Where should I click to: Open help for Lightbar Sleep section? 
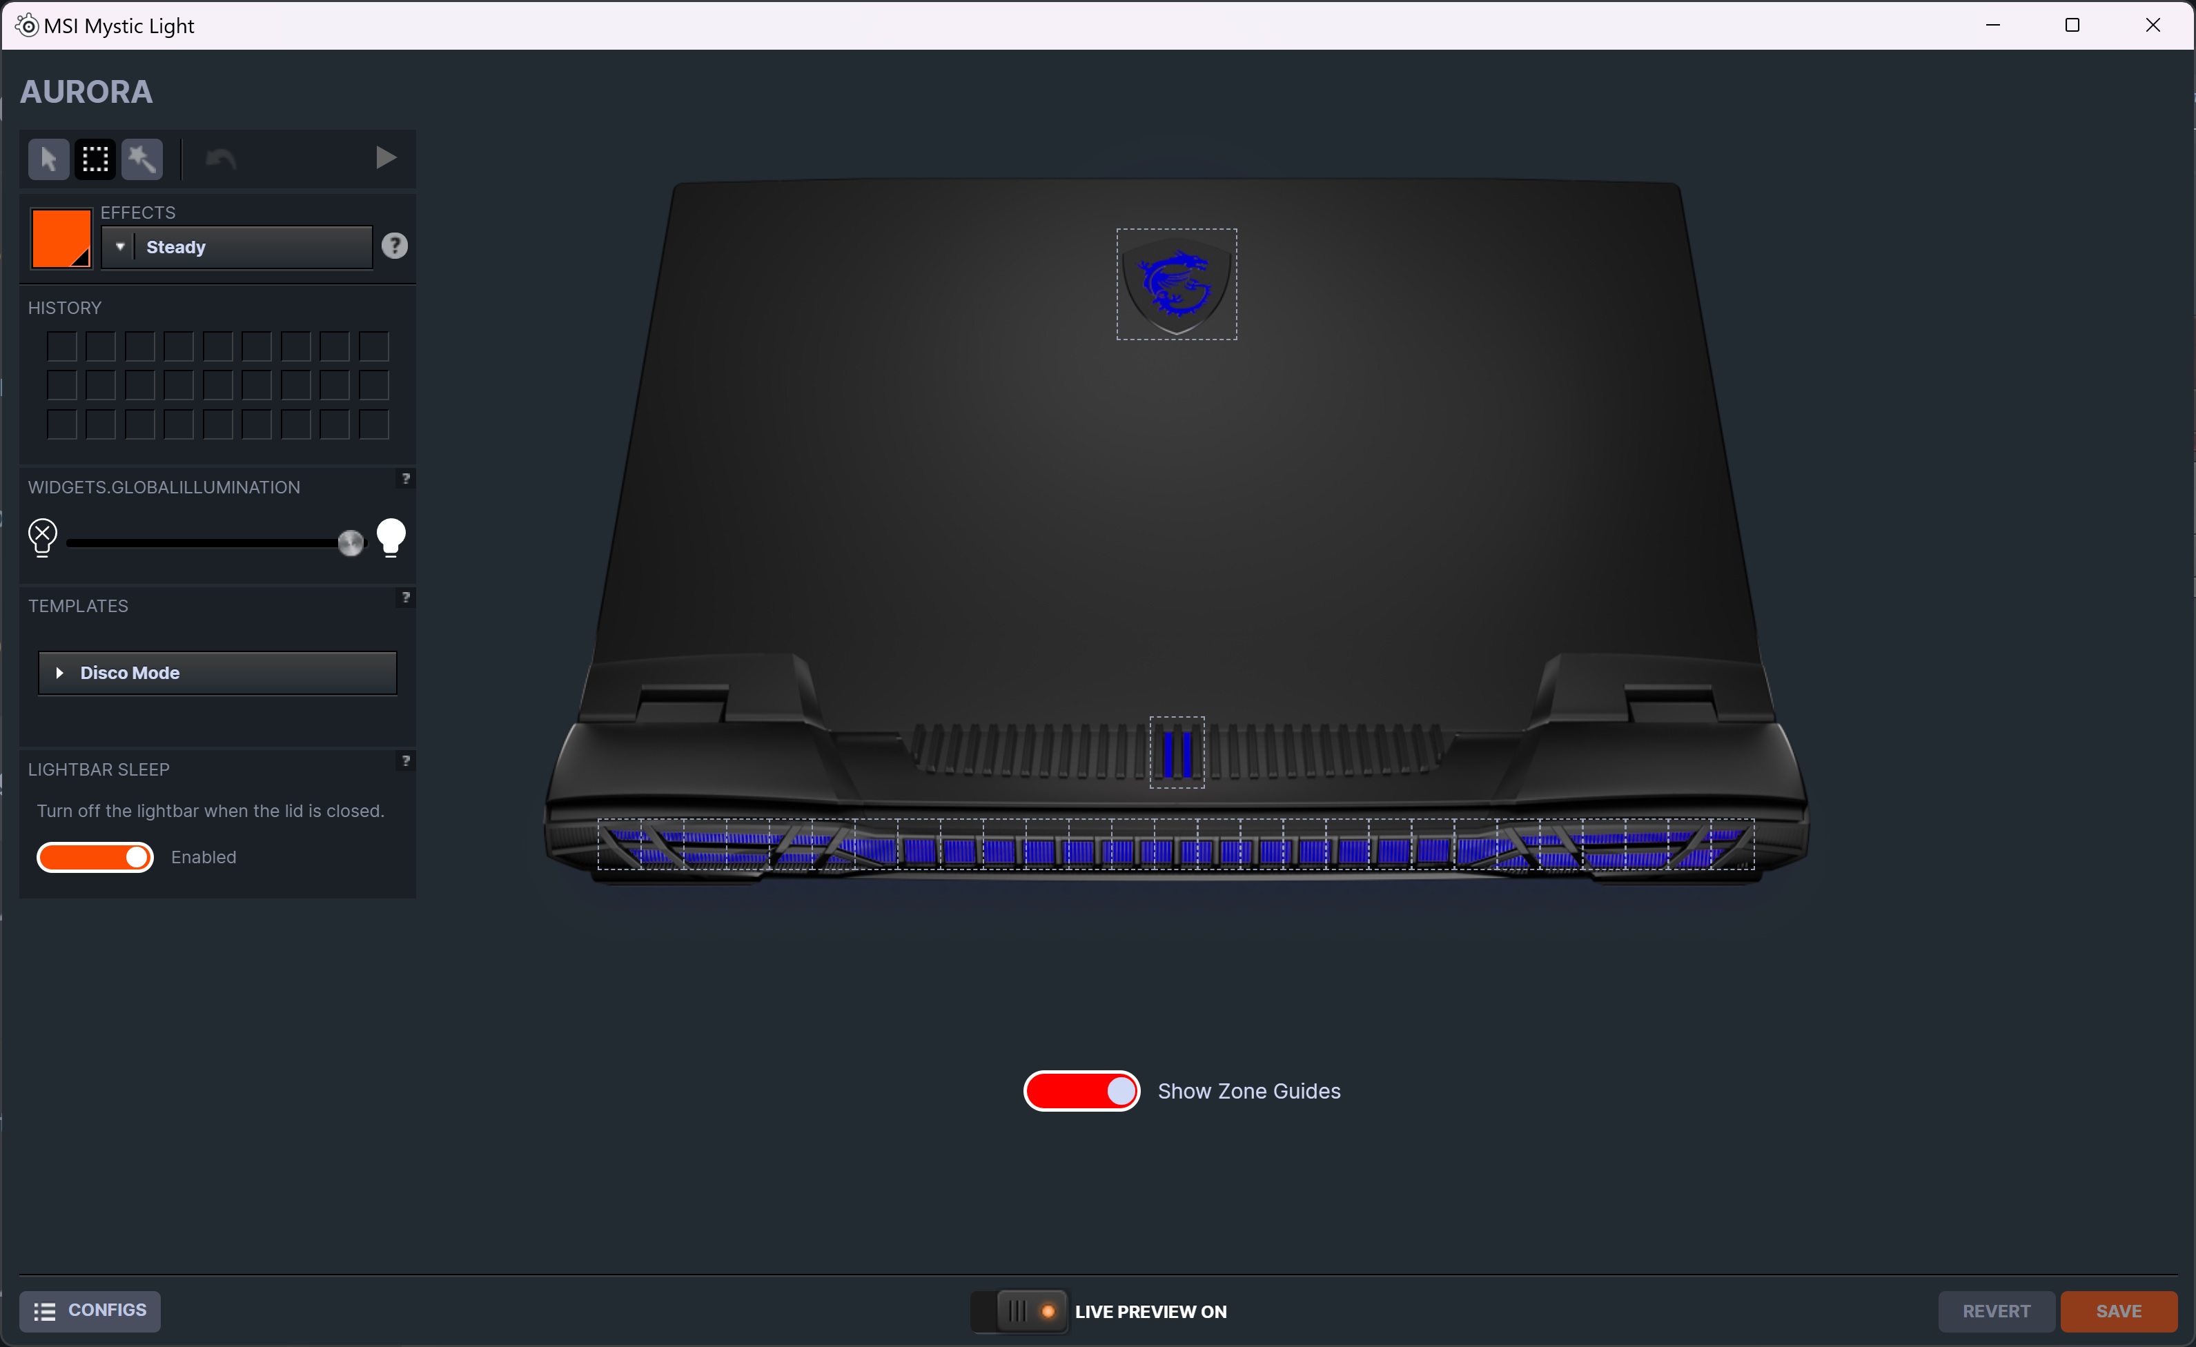(x=406, y=761)
